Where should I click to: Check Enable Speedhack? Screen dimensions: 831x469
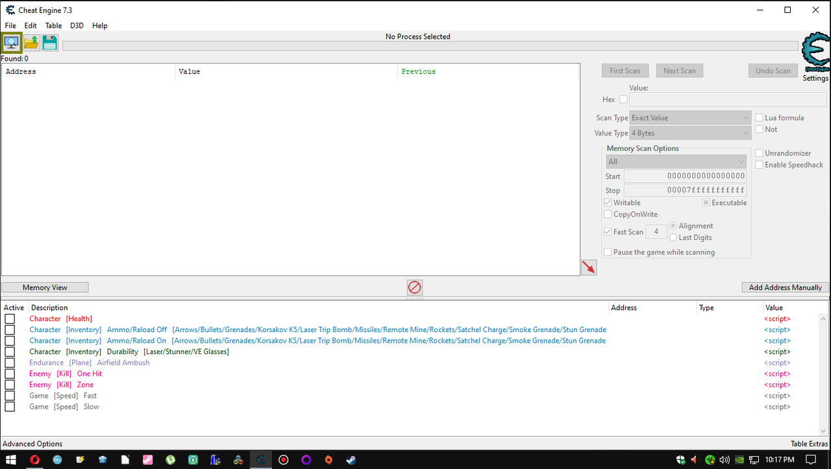coord(759,165)
